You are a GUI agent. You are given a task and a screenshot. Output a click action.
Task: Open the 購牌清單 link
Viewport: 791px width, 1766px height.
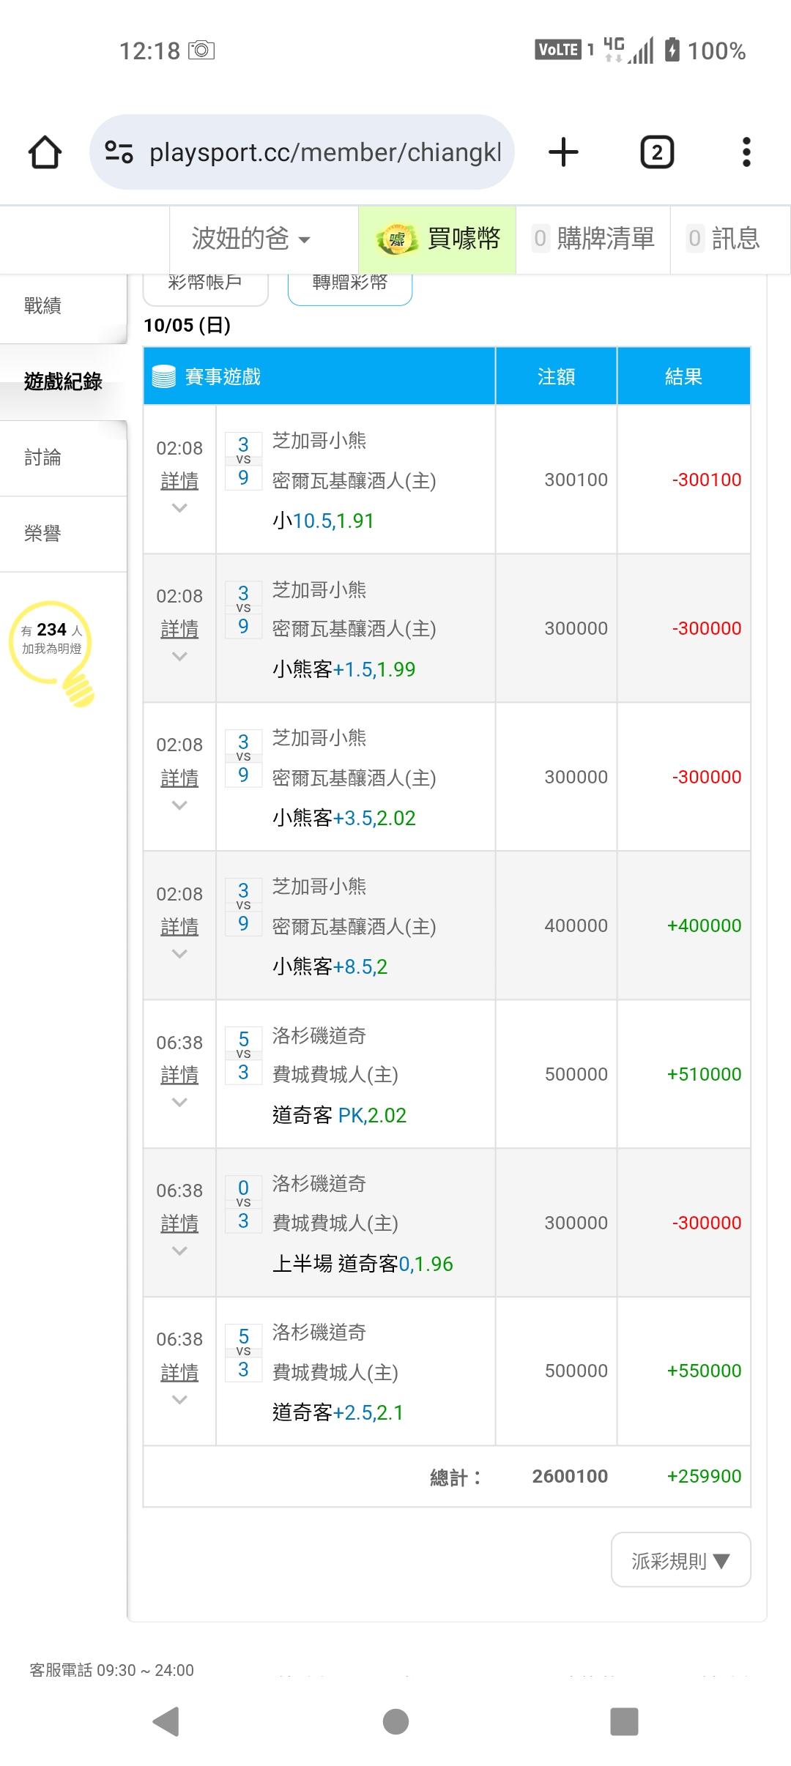[594, 239]
